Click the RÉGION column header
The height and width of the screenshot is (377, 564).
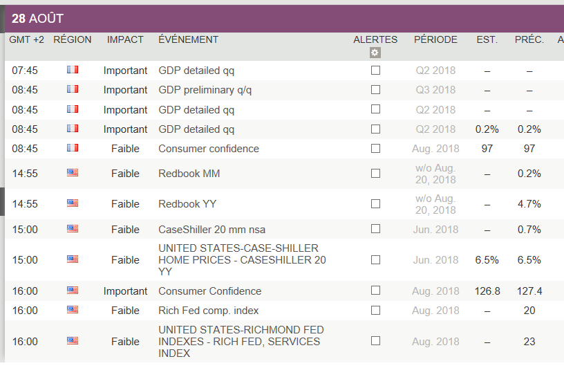73,39
